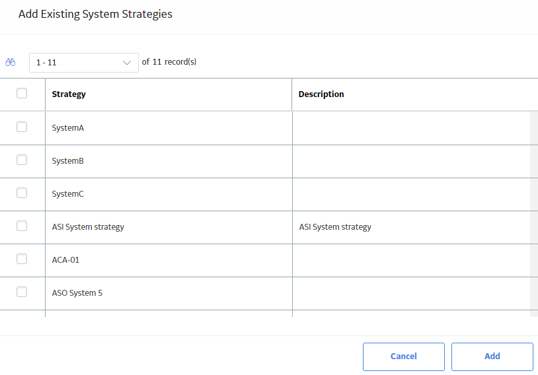The image size is (538, 375).
Task: Check the SystemA strategy checkbox
Action: tap(22, 127)
